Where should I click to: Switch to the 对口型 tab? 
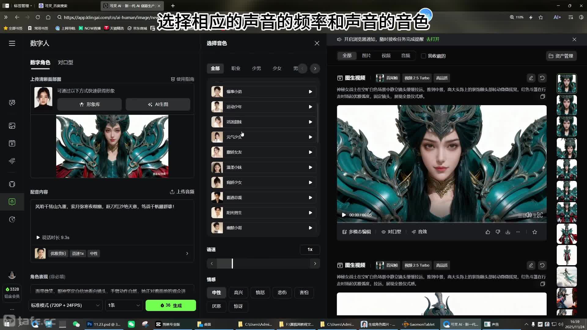pos(65,63)
